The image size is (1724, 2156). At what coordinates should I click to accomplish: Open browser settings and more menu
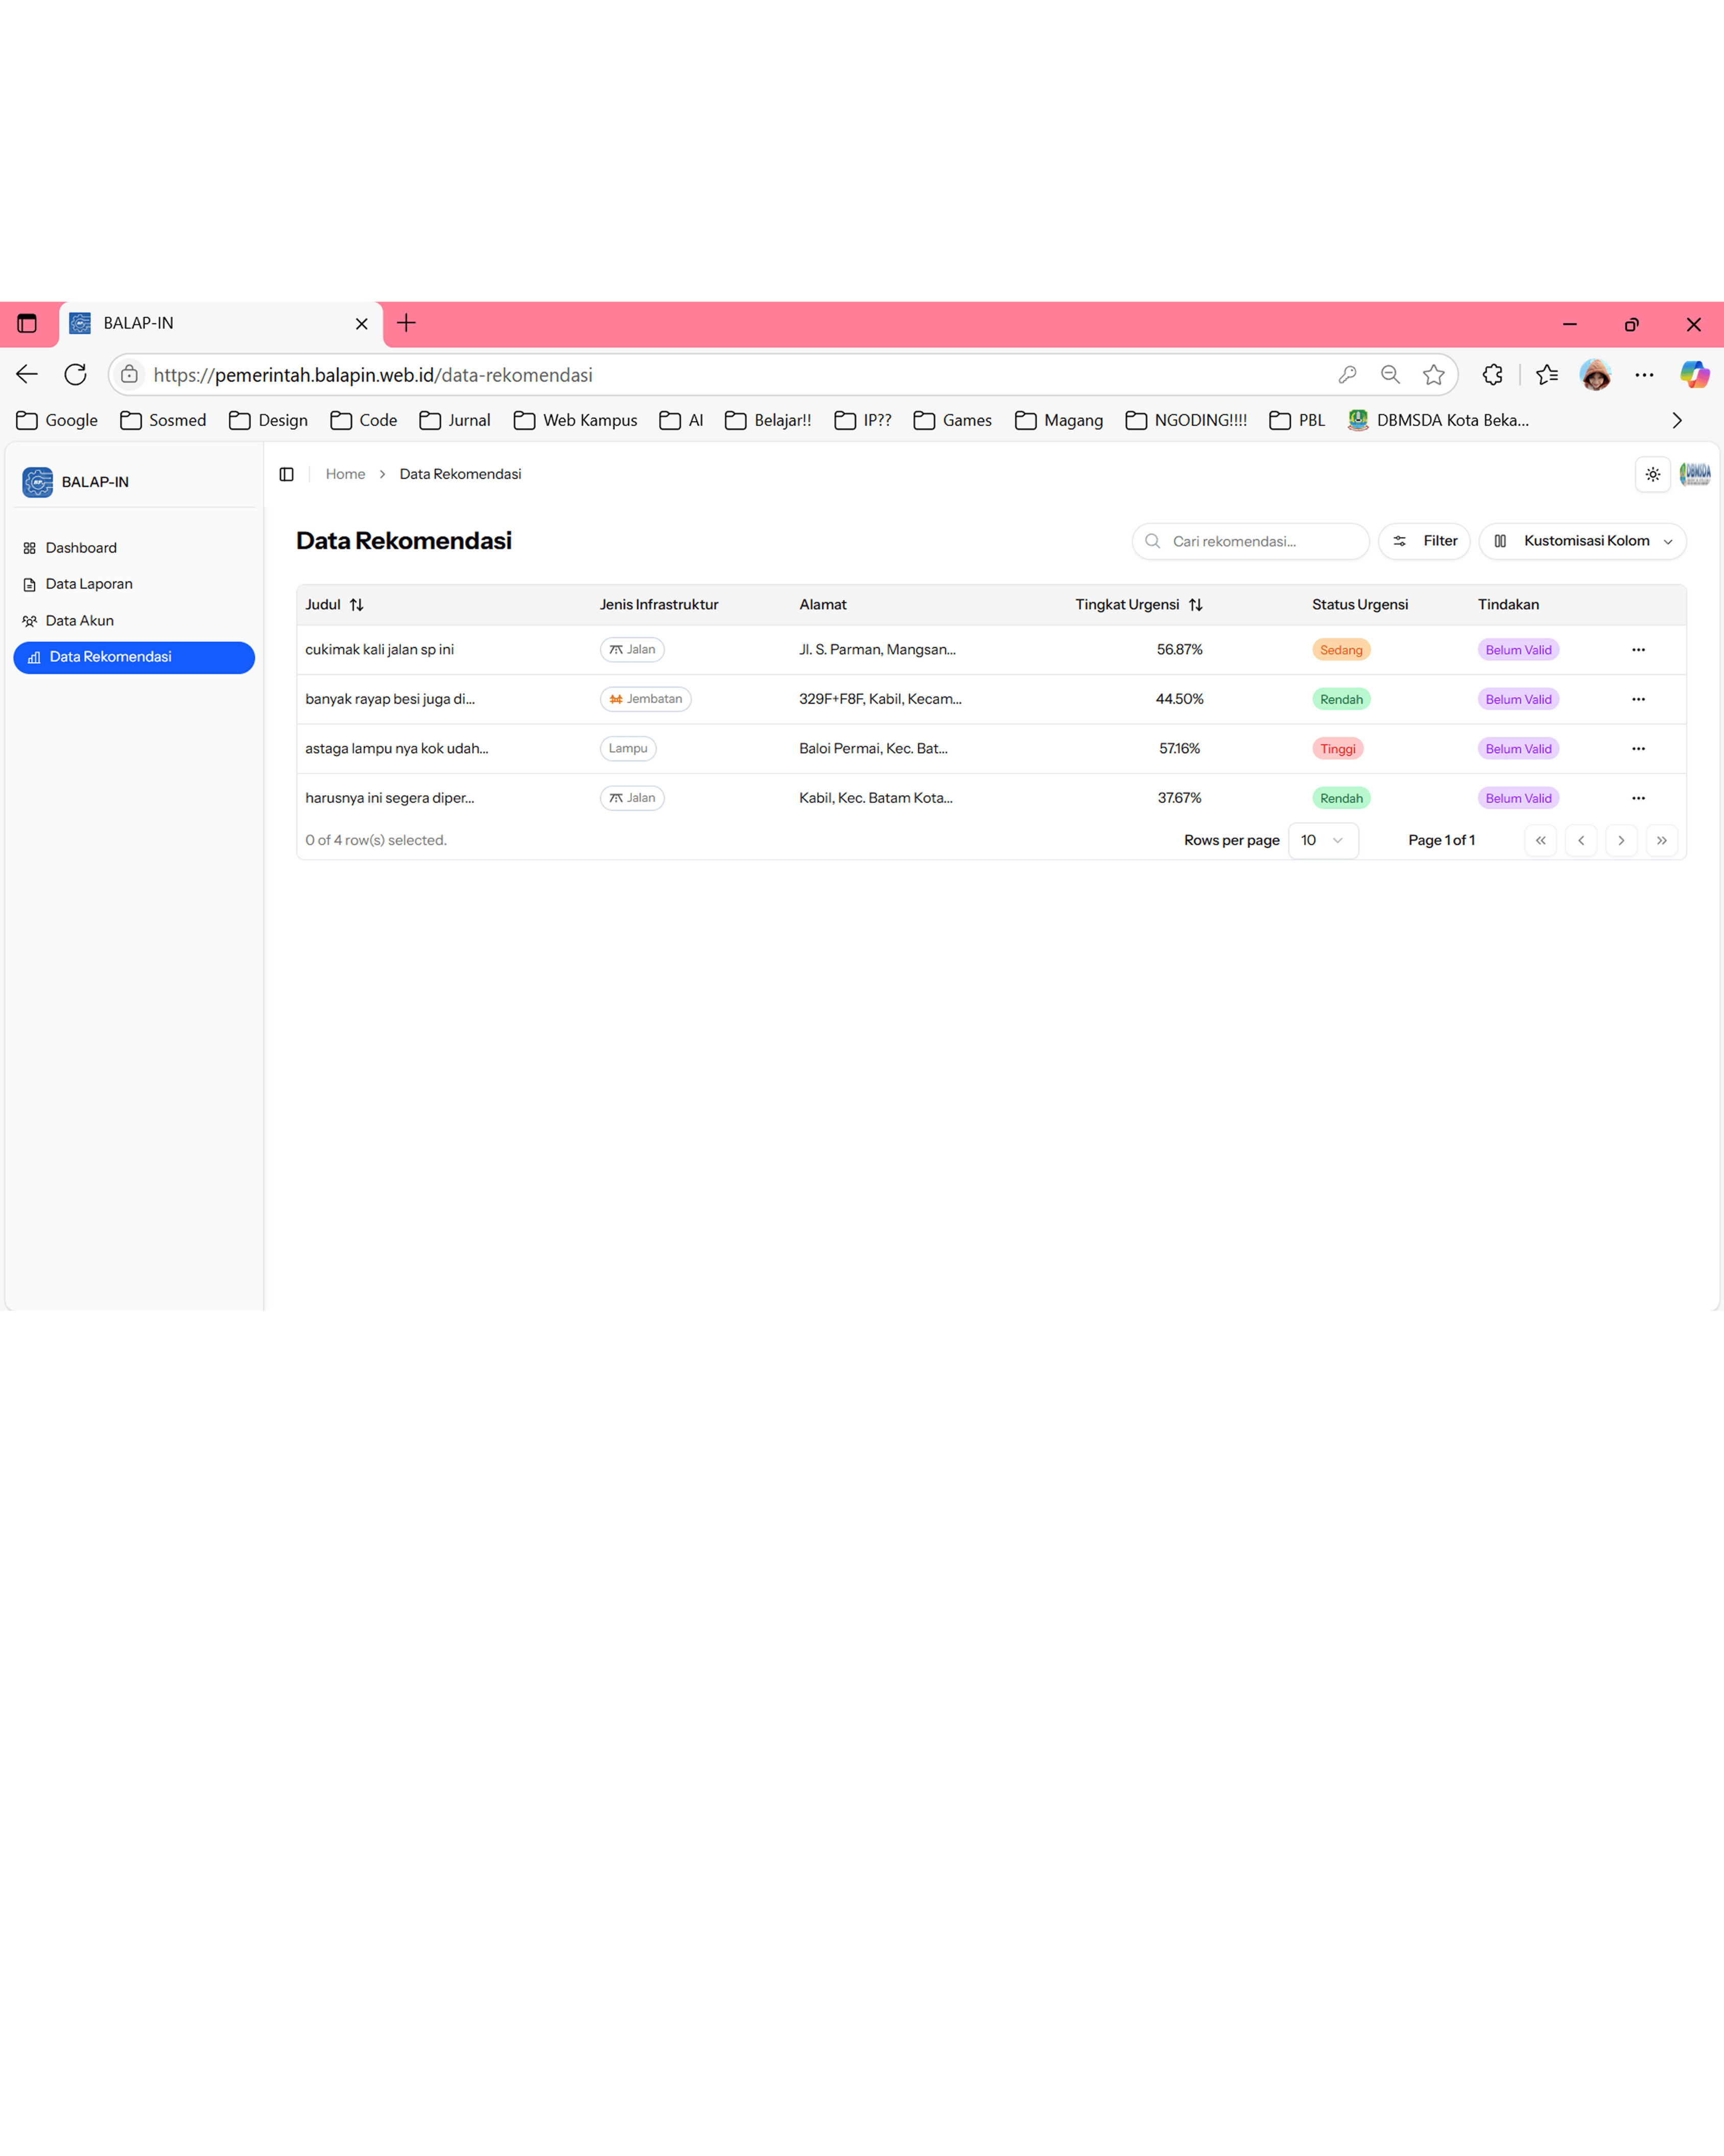click(x=1644, y=375)
